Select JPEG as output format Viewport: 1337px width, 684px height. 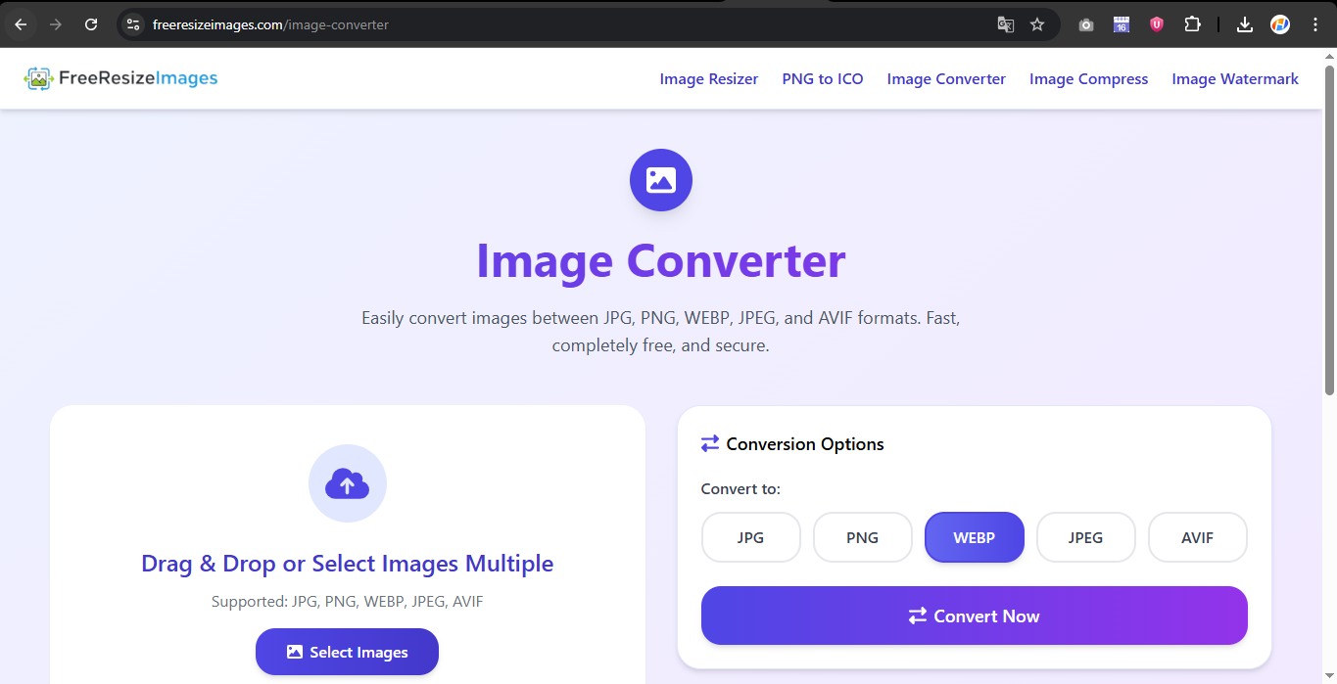click(1086, 537)
